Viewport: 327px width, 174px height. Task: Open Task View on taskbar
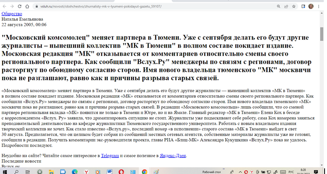27,172
